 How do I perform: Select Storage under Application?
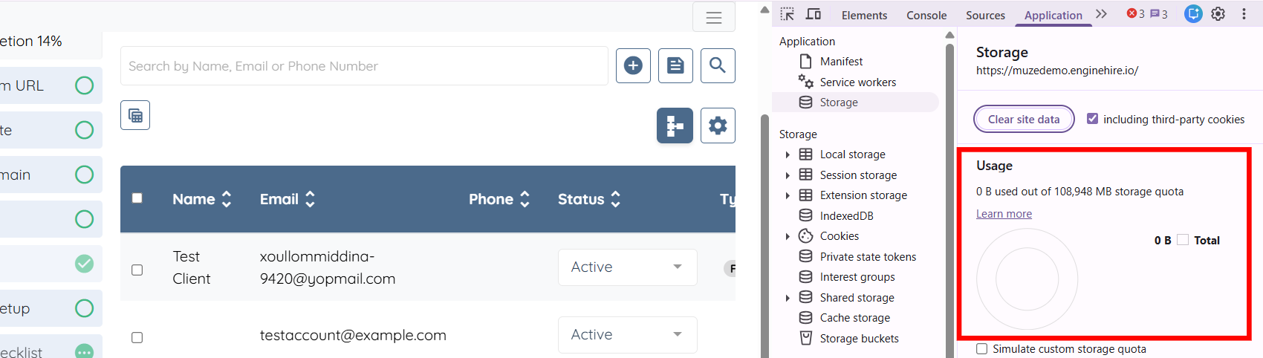click(839, 102)
